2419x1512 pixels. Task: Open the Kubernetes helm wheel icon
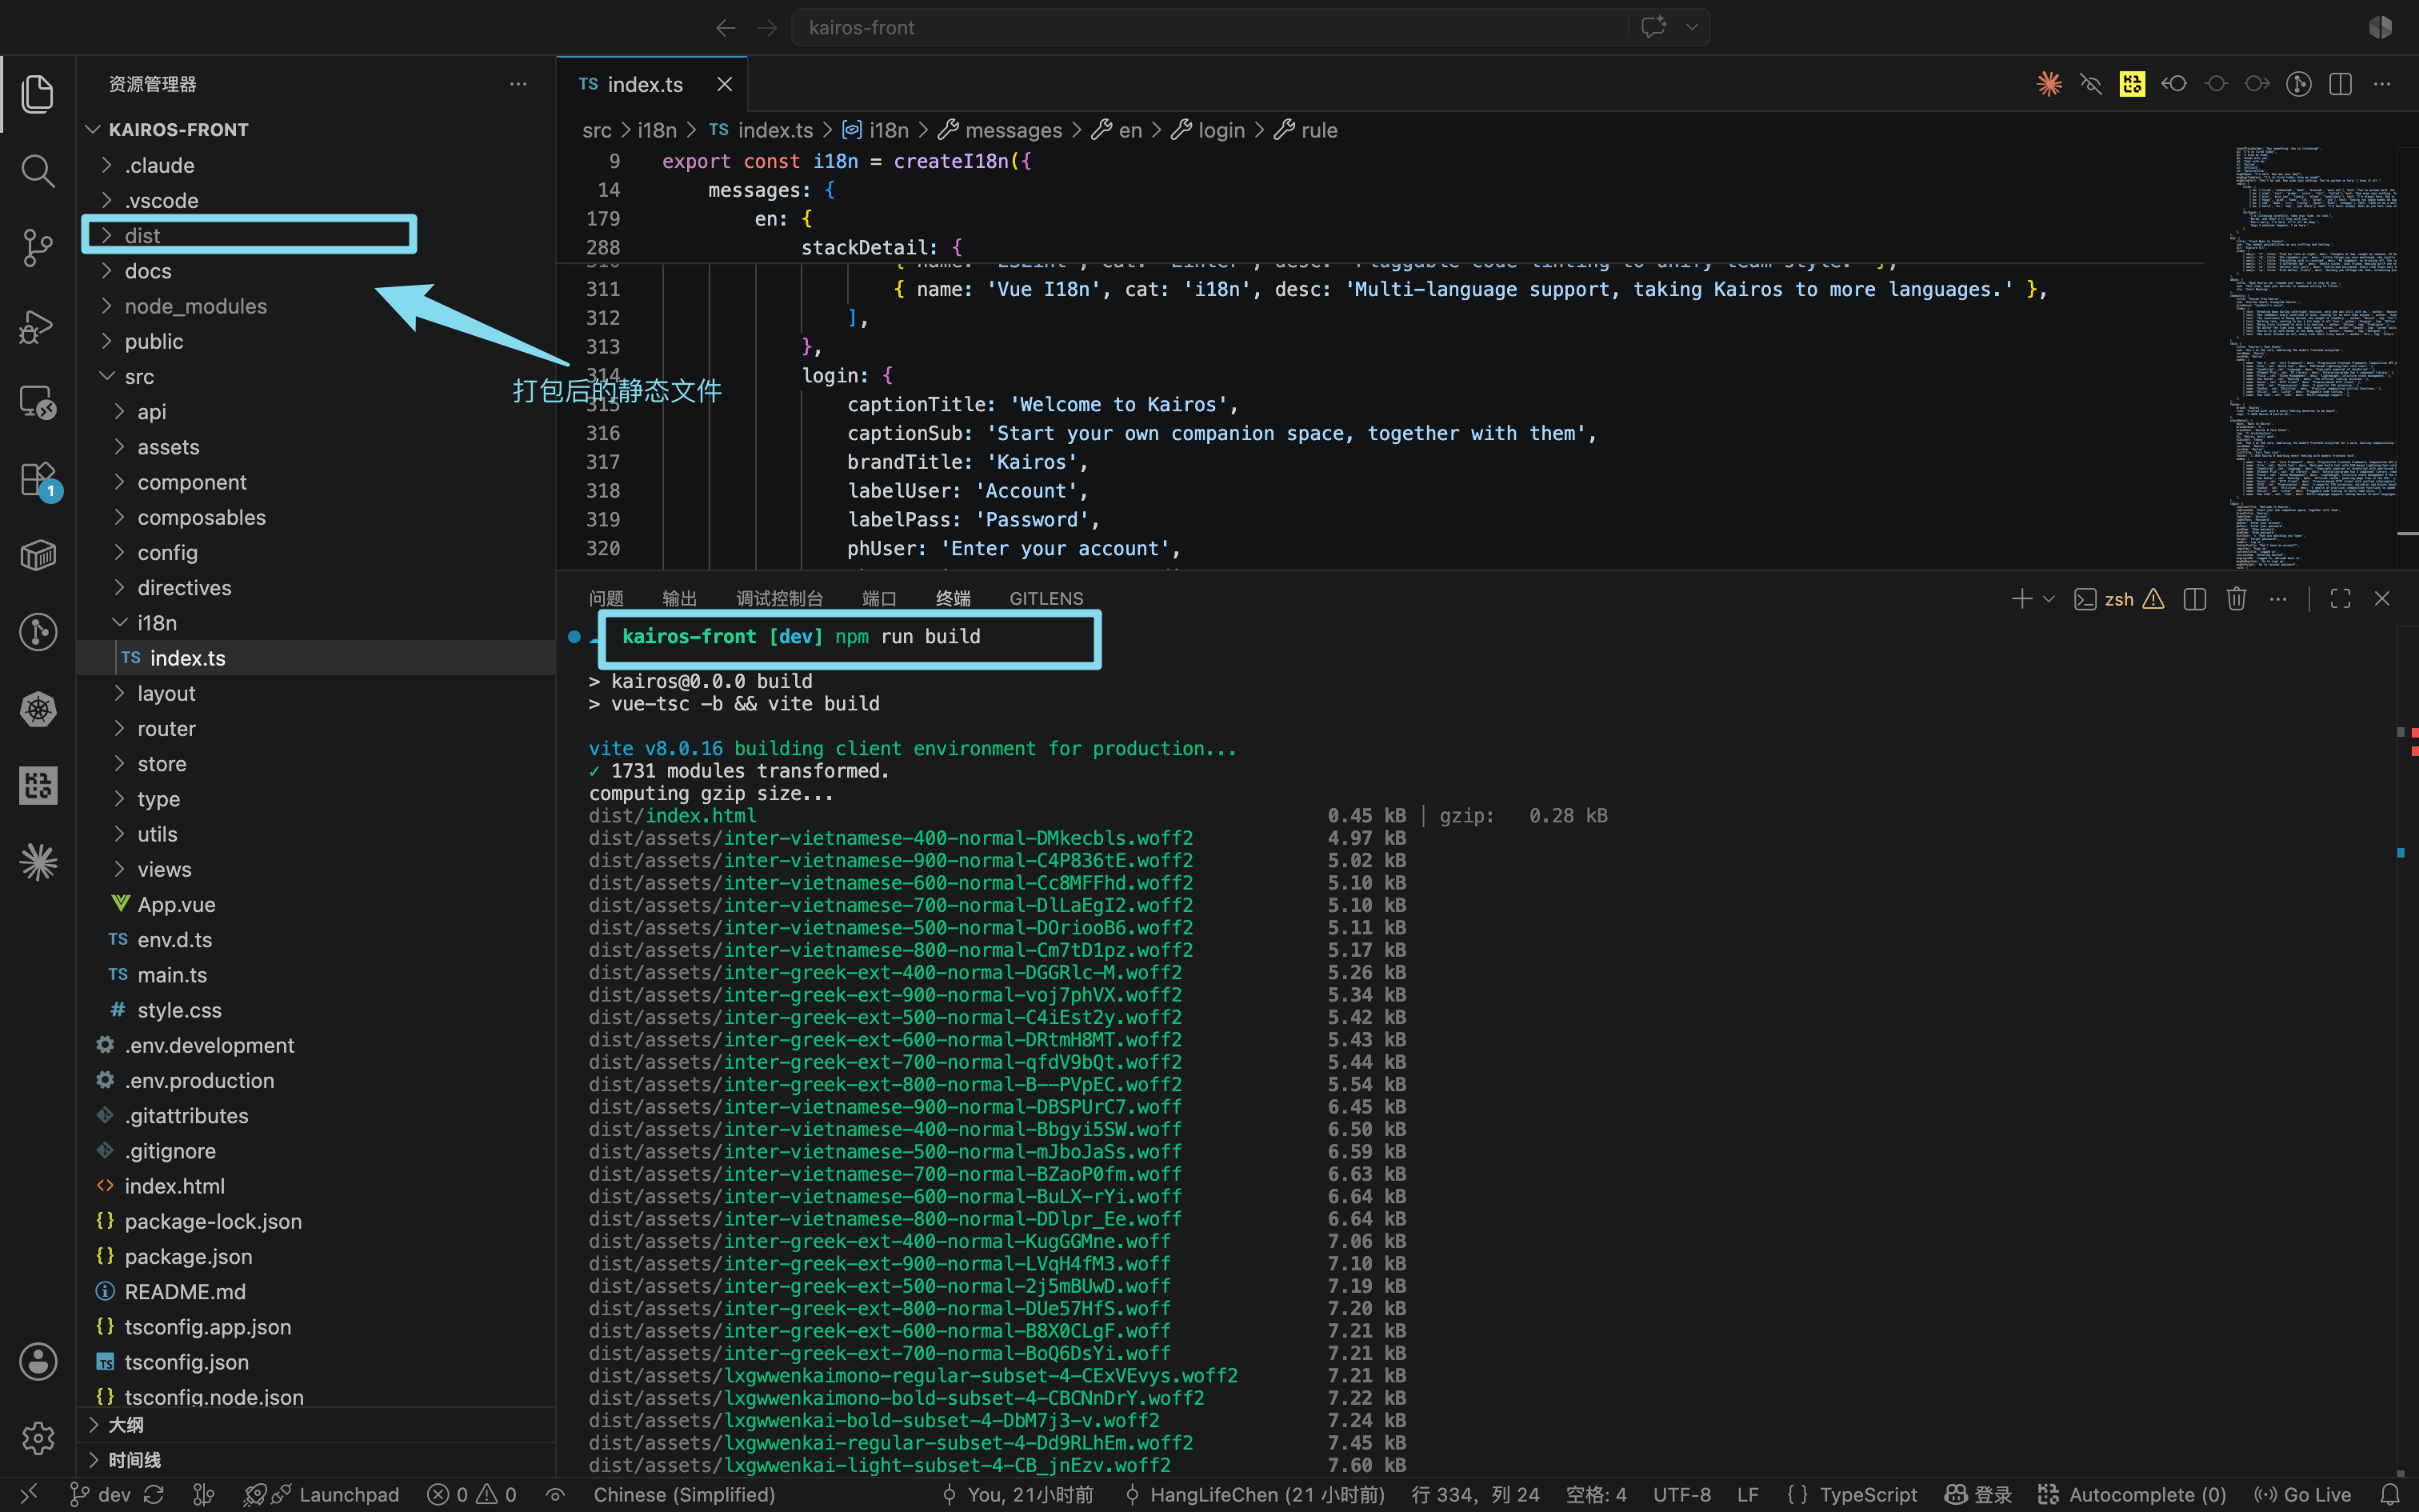coord(38,710)
